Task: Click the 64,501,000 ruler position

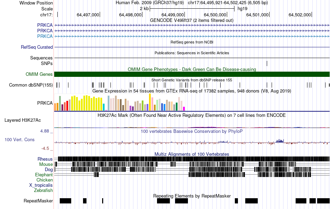Action: [x=257, y=15]
